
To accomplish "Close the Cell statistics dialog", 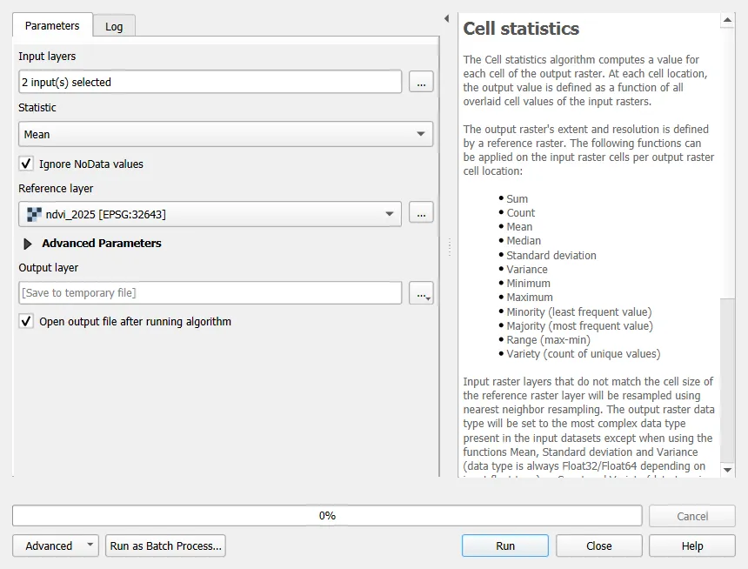I will [x=598, y=546].
